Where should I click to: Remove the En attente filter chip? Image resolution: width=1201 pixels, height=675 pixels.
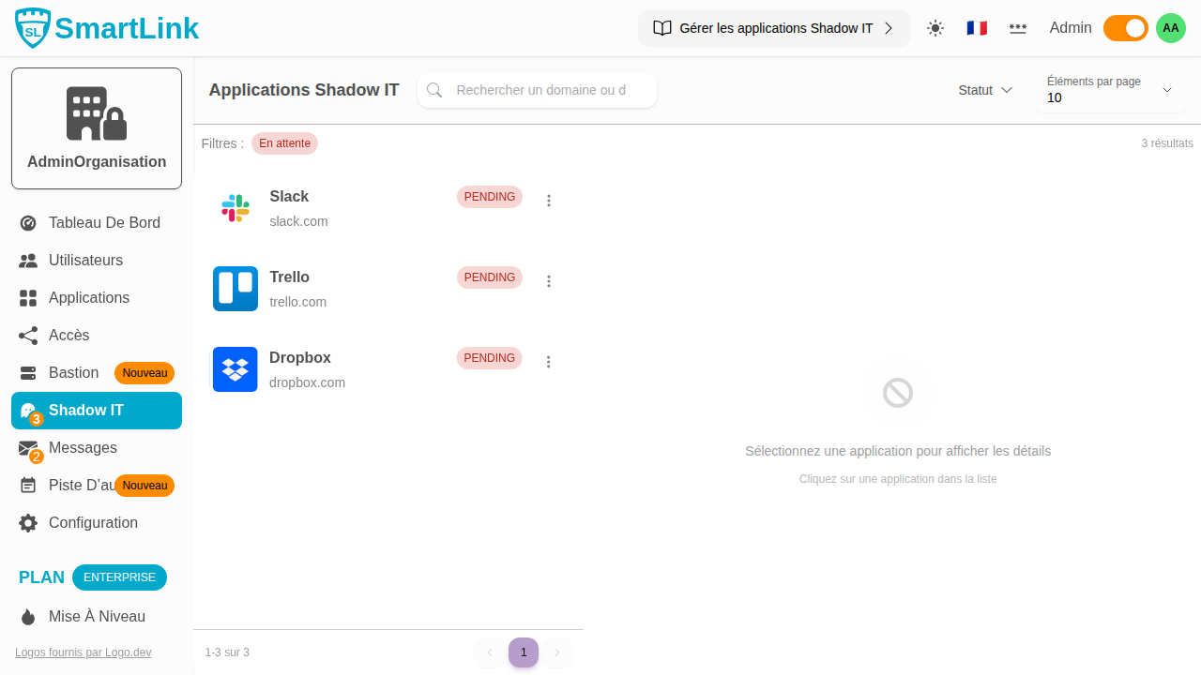pos(284,143)
